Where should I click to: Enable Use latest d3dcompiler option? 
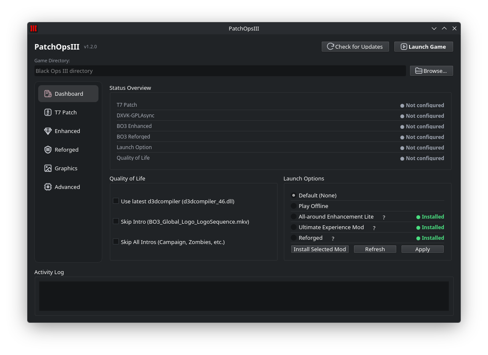coord(116,201)
